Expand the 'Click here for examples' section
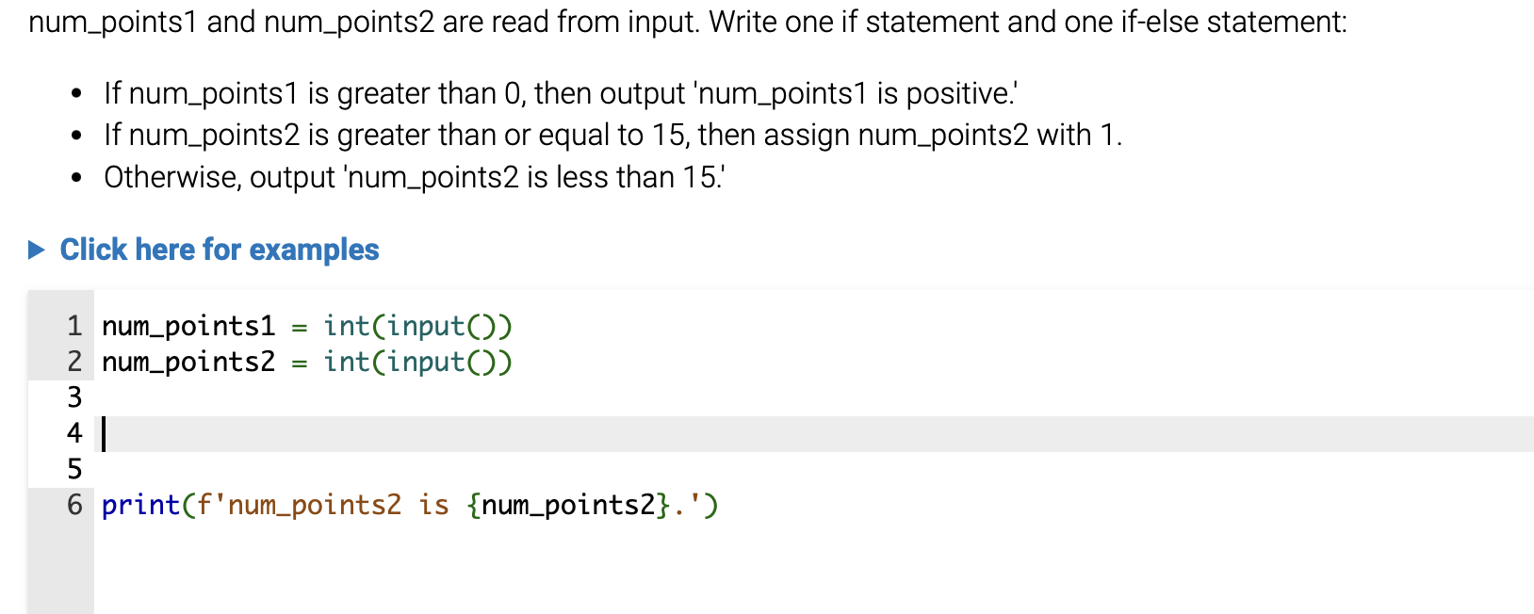Screen dimensions: 1534x614 click(x=219, y=250)
